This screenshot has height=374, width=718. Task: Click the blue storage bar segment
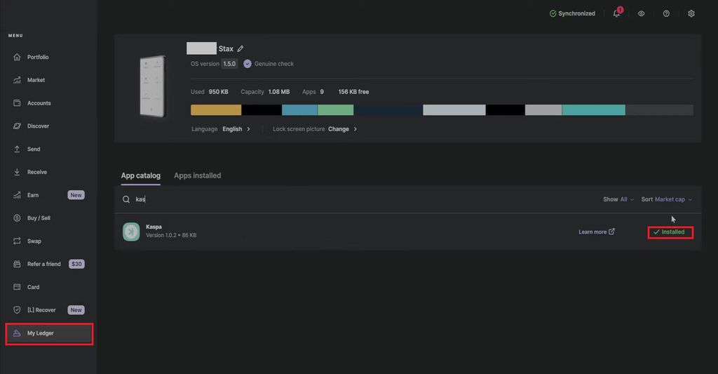(300, 110)
